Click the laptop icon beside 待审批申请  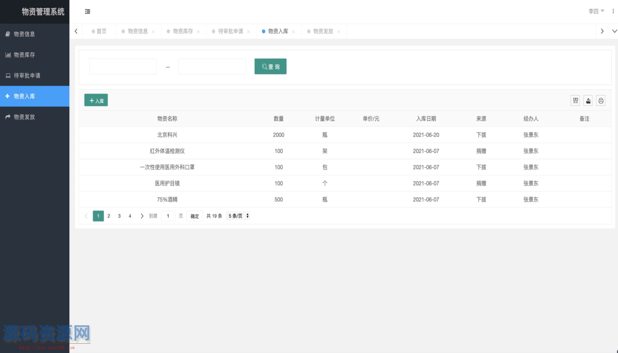[8, 75]
